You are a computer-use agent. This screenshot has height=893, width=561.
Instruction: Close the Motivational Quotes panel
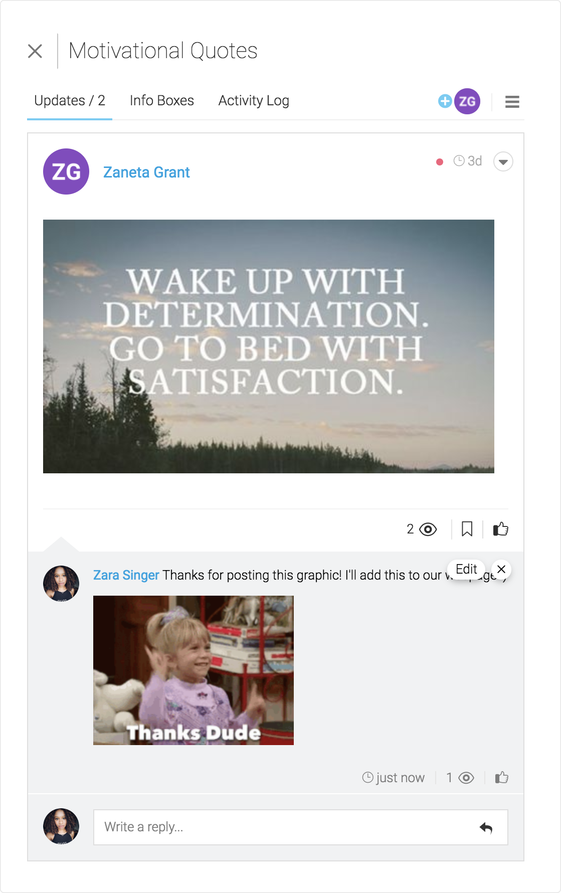click(x=35, y=51)
